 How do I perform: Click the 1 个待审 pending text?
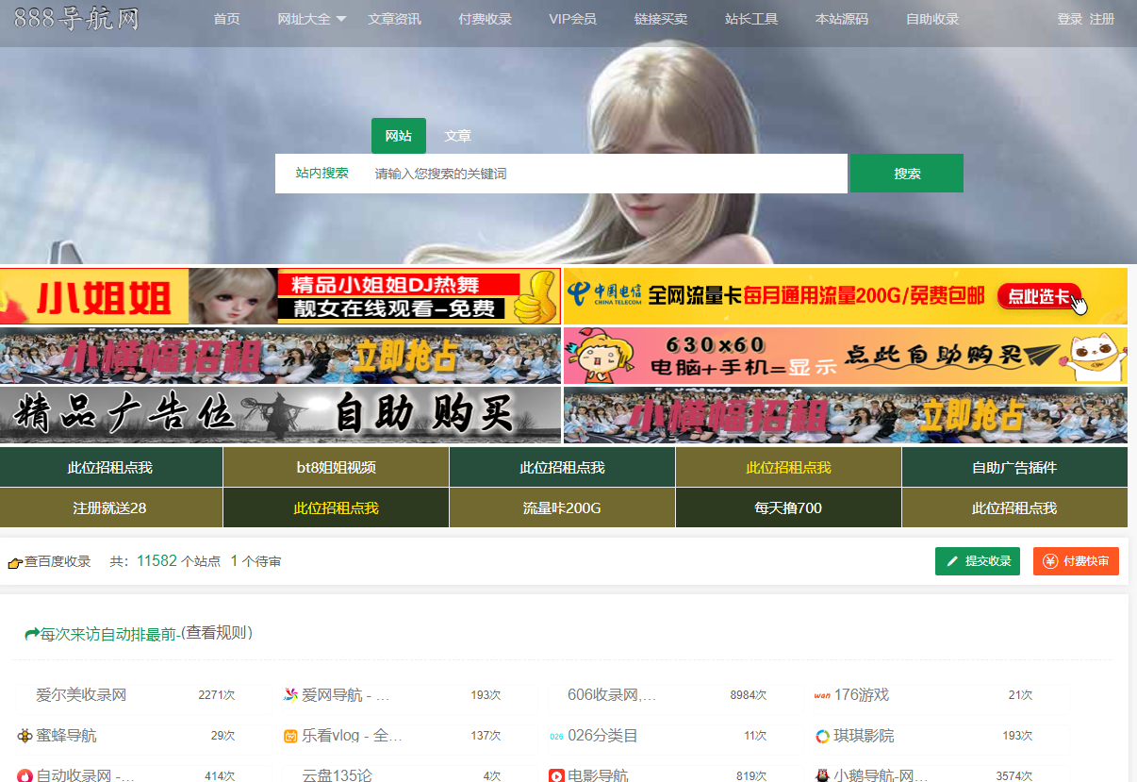click(x=255, y=561)
